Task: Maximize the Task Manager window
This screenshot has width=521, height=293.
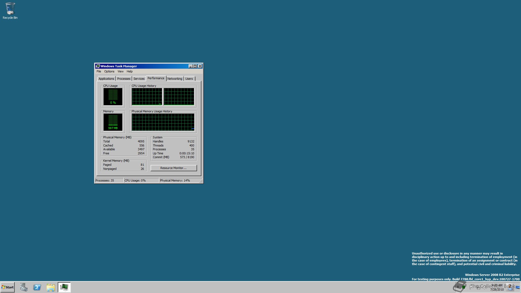Action: click(x=195, y=66)
